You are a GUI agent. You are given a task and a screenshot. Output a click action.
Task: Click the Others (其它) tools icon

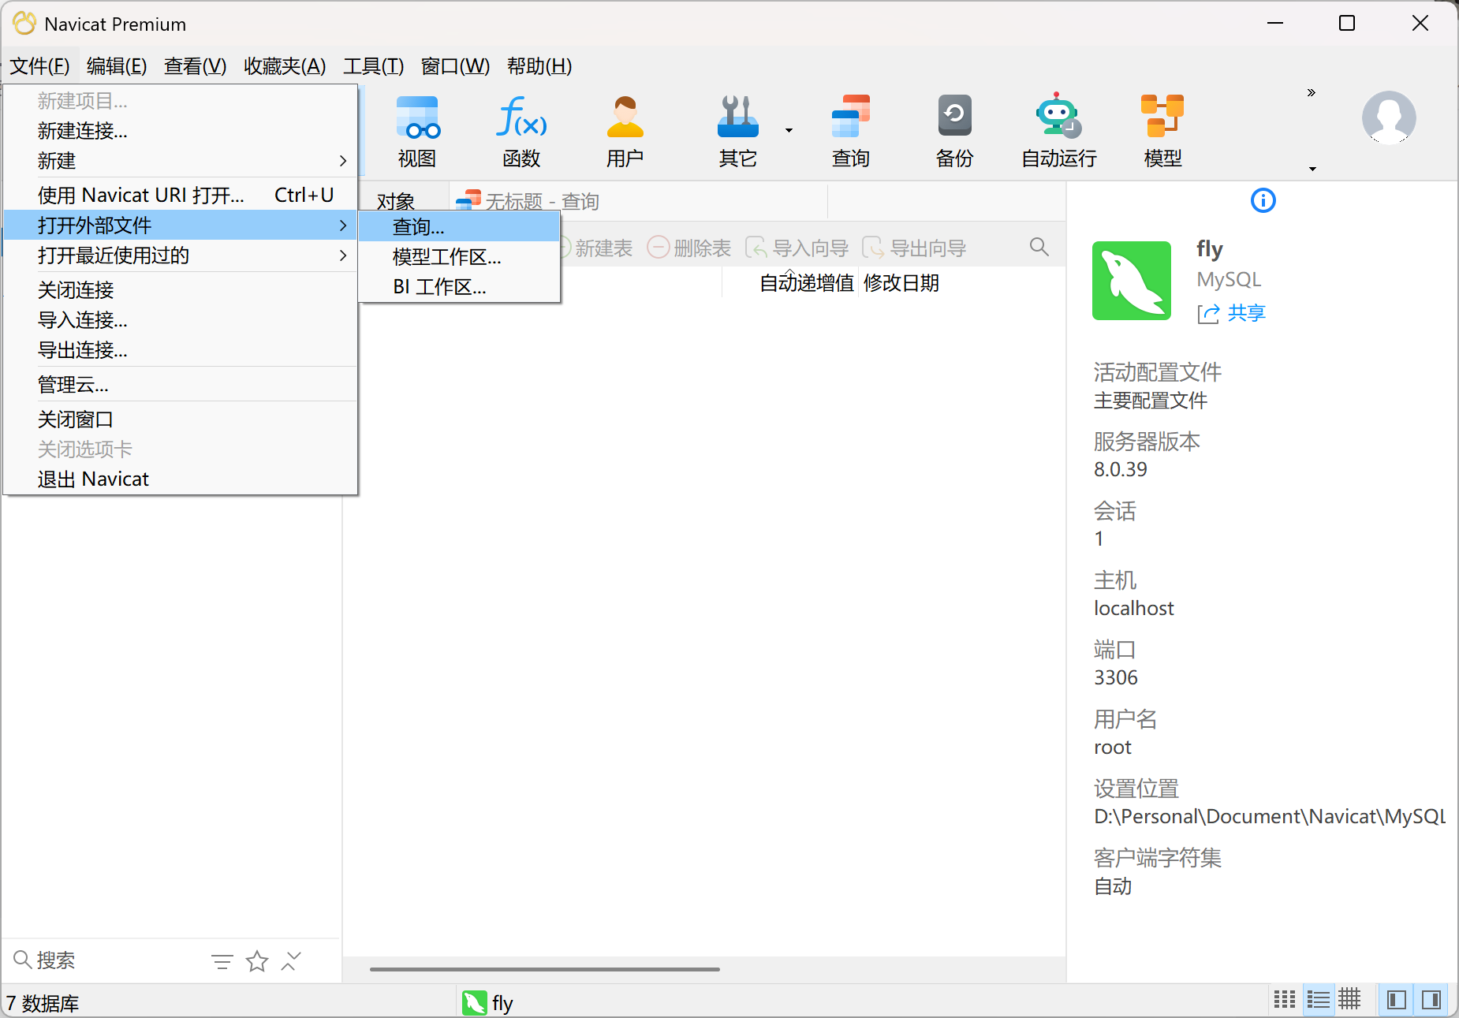click(737, 131)
